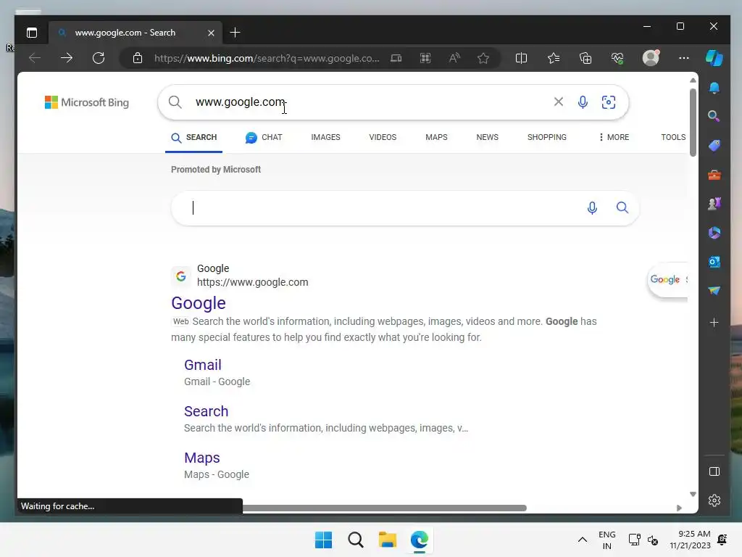This screenshot has width=742, height=557.
Task: Search Bing using microphone
Action: [583, 102]
